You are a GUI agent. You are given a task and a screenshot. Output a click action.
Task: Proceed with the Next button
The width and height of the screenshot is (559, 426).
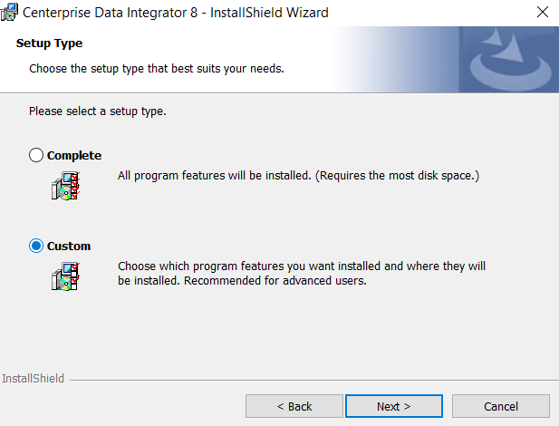394,406
